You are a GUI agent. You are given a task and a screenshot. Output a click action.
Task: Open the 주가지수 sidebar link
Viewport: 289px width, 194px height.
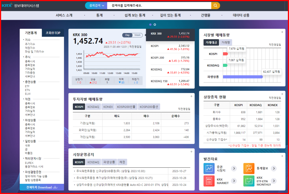coord(30,44)
